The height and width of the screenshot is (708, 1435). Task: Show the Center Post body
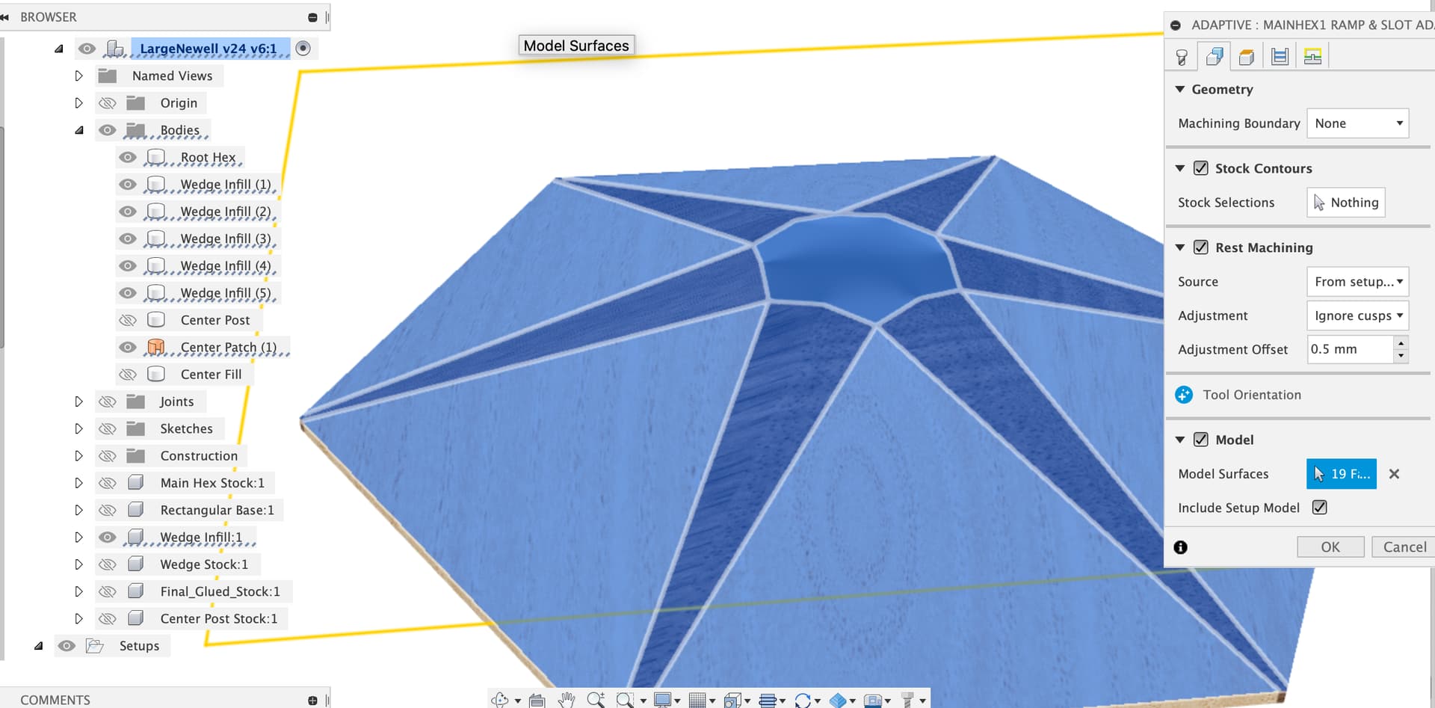coord(128,320)
